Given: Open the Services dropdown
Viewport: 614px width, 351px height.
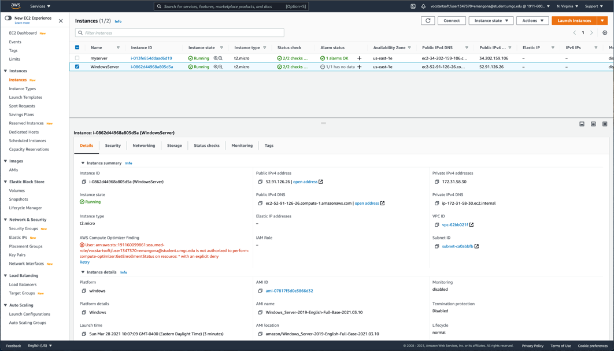Looking at the screenshot, I should [x=40, y=6].
